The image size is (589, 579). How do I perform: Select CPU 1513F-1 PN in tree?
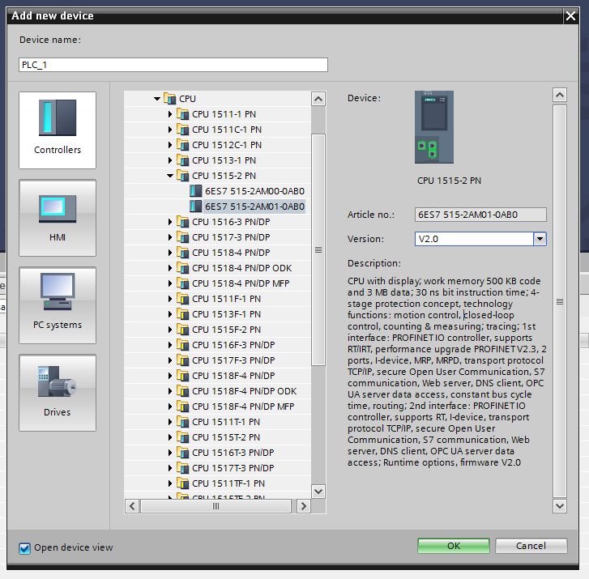click(x=226, y=314)
